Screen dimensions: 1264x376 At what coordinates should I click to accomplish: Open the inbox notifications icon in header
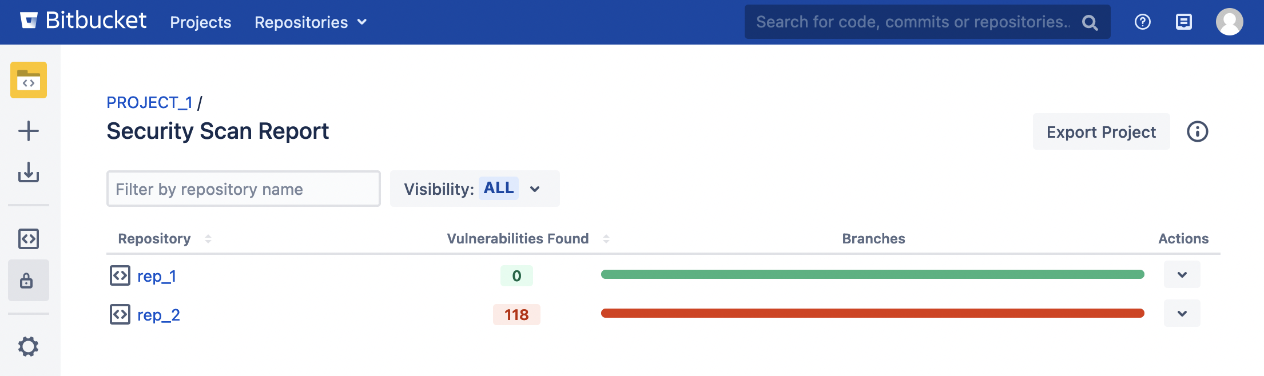pyautogui.click(x=1183, y=22)
